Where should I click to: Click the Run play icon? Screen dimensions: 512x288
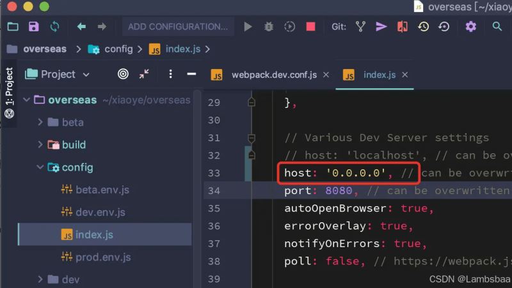tap(248, 27)
